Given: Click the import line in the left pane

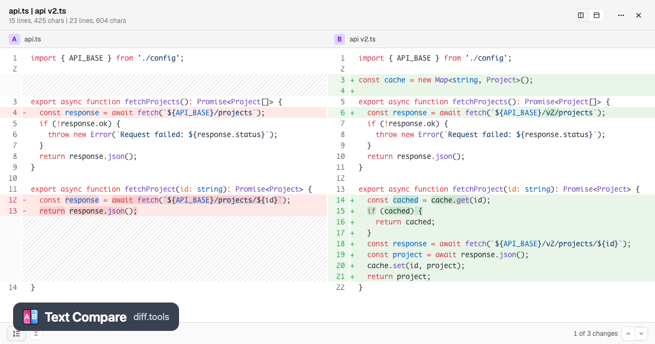Looking at the screenshot, I should coord(108,58).
